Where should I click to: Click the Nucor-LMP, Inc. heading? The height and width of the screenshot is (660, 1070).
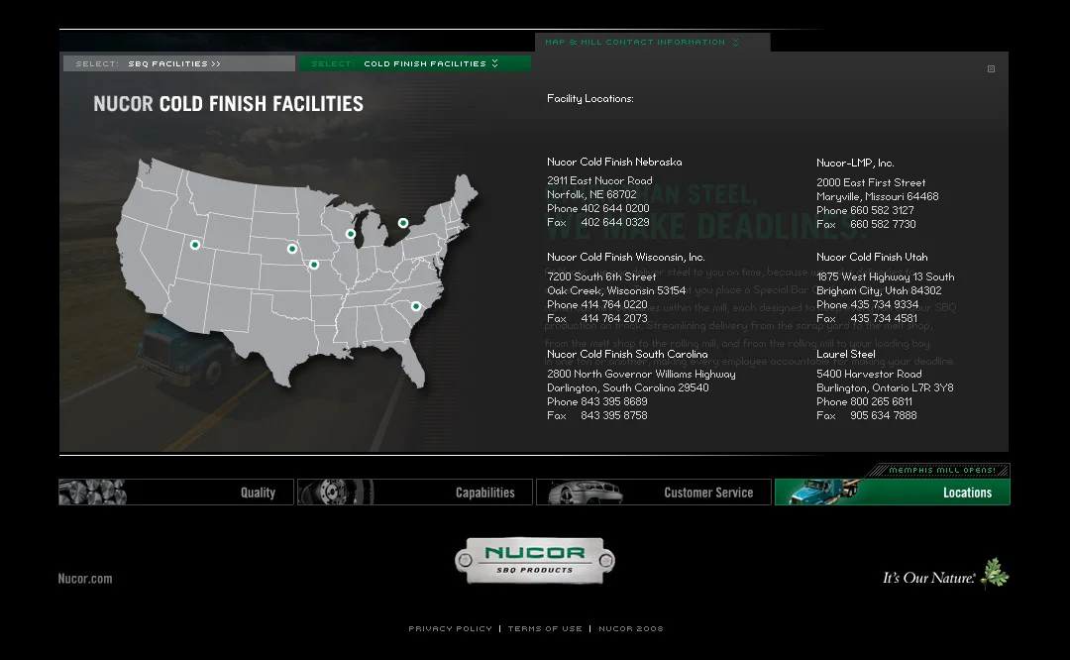855,163
